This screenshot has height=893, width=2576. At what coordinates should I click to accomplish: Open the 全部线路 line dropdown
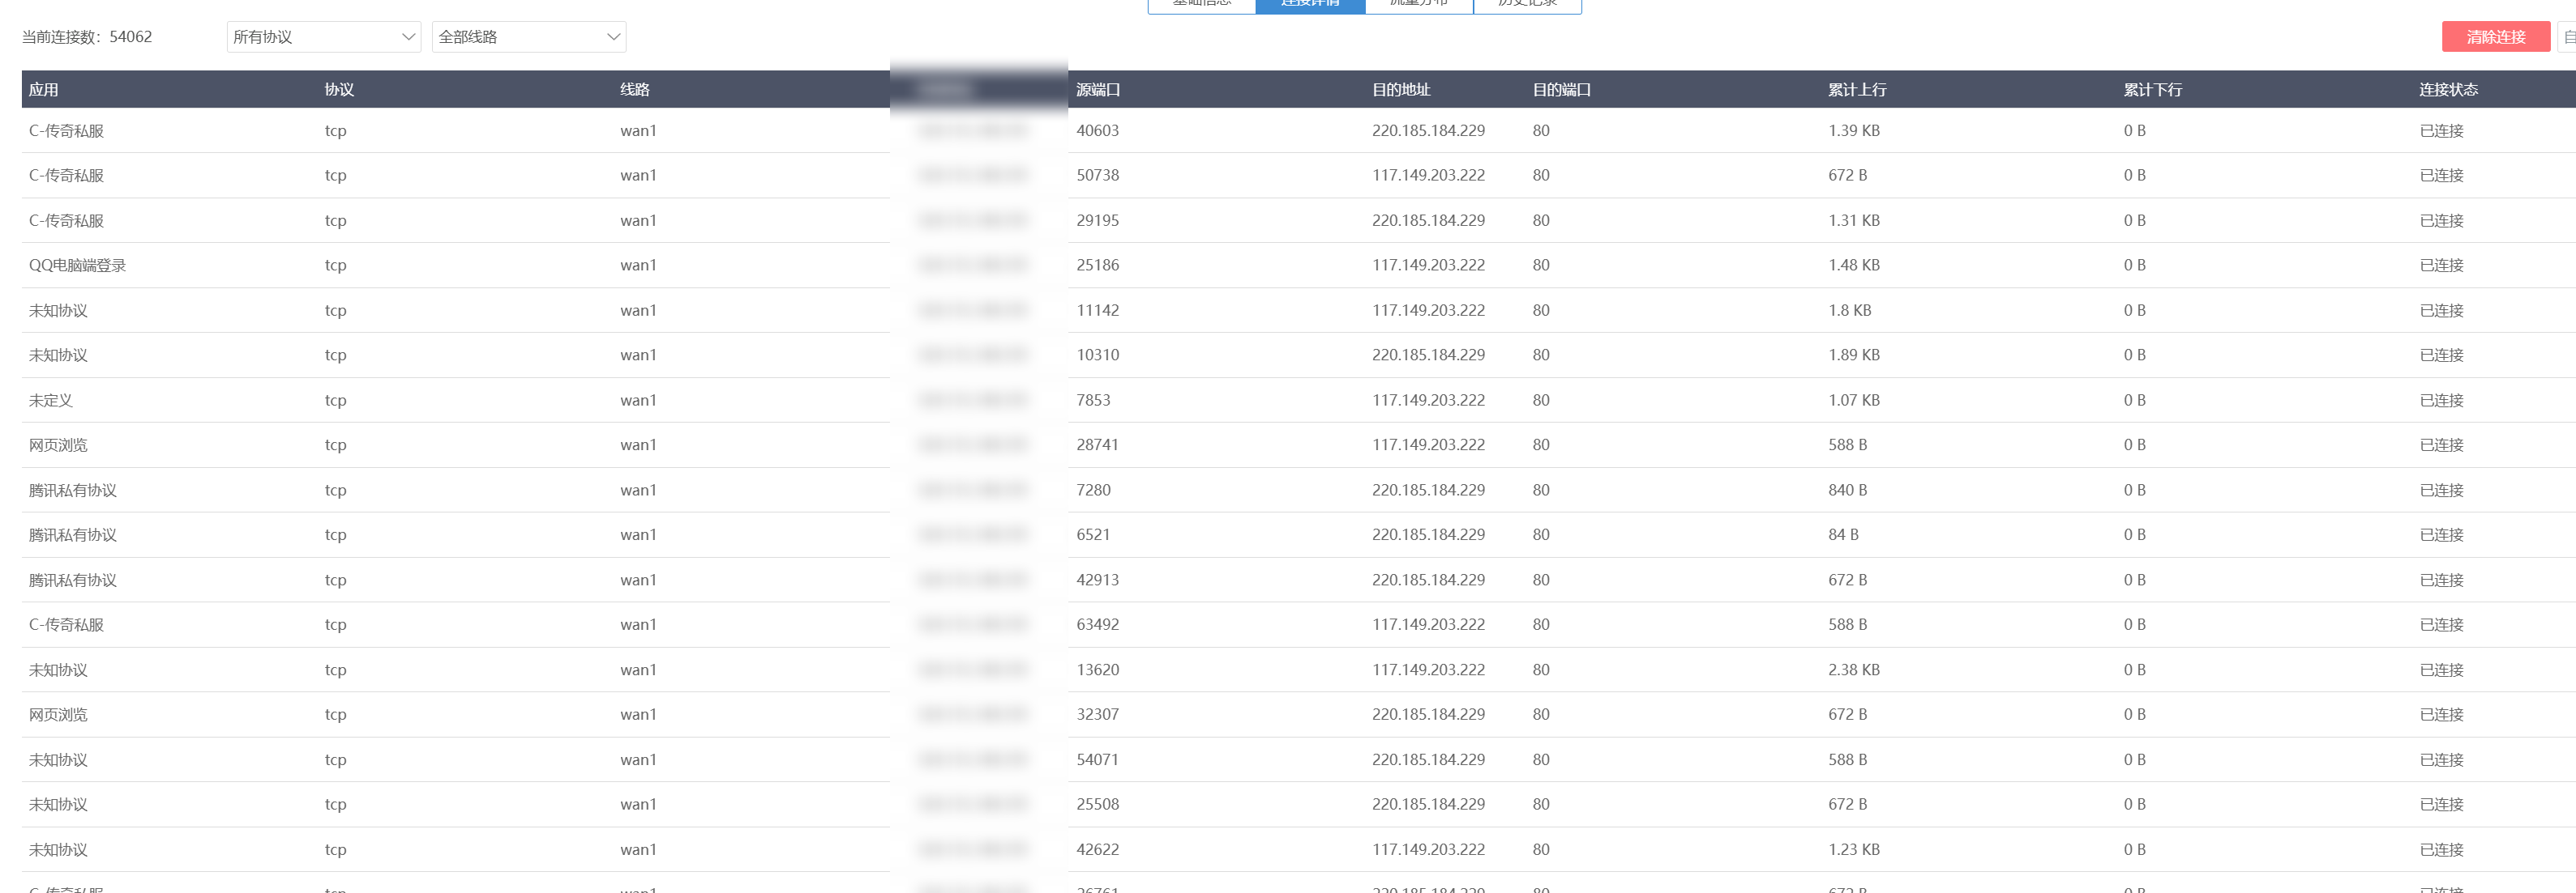click(x=528, y=36)
